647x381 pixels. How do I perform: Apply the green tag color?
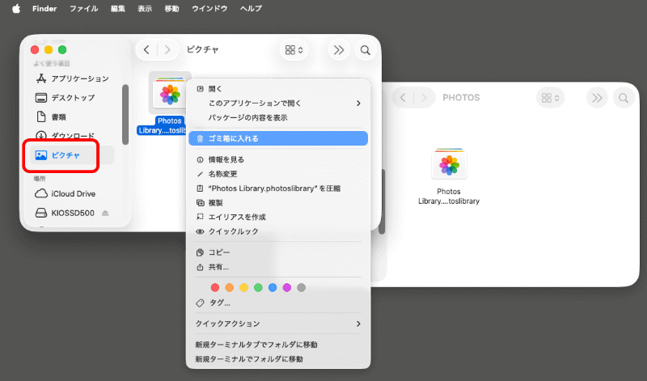258,287
